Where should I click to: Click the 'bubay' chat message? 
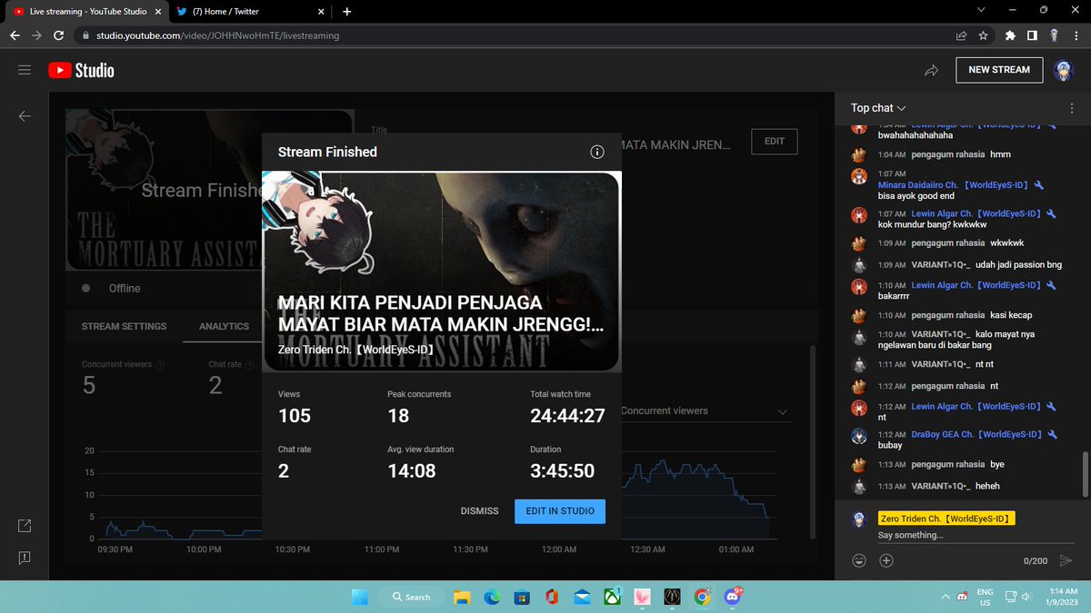click(x=890, y=445)
